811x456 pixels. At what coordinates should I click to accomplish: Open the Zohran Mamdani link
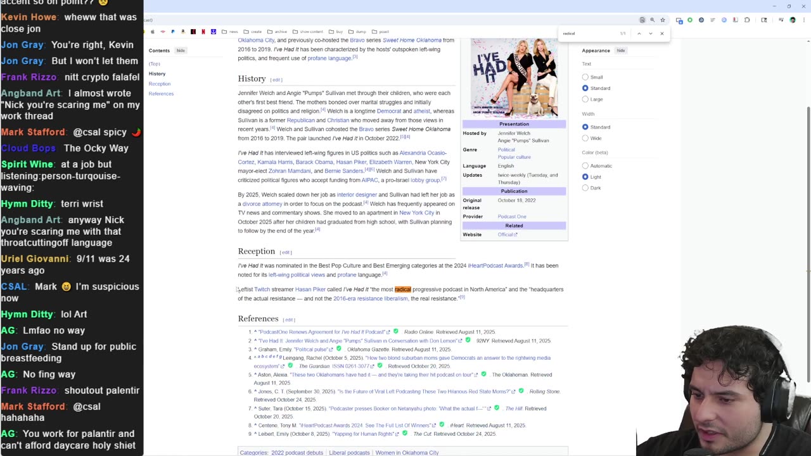coord(290,171)
